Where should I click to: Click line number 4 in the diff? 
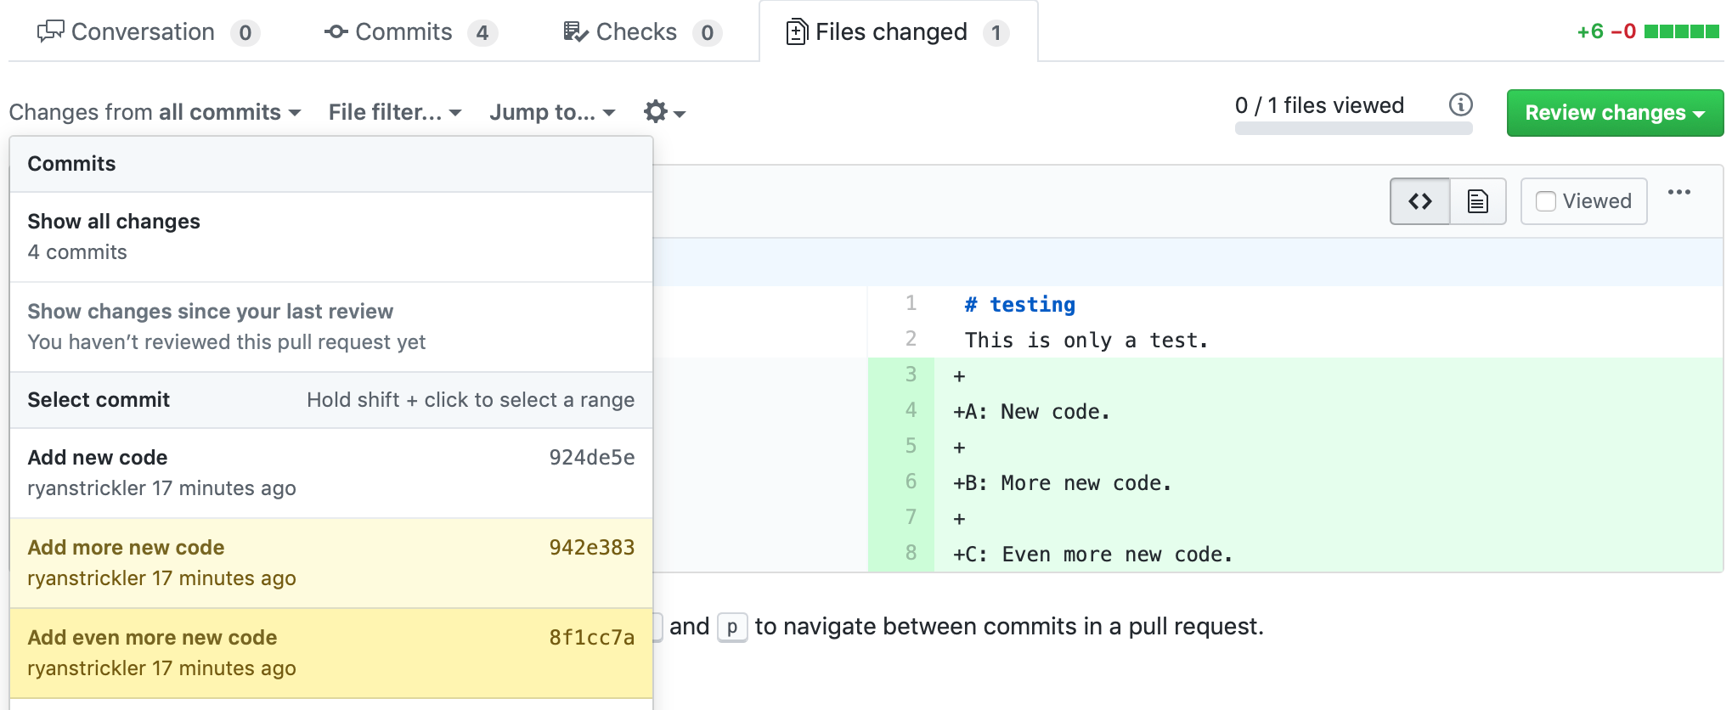(x=911, y=411)
